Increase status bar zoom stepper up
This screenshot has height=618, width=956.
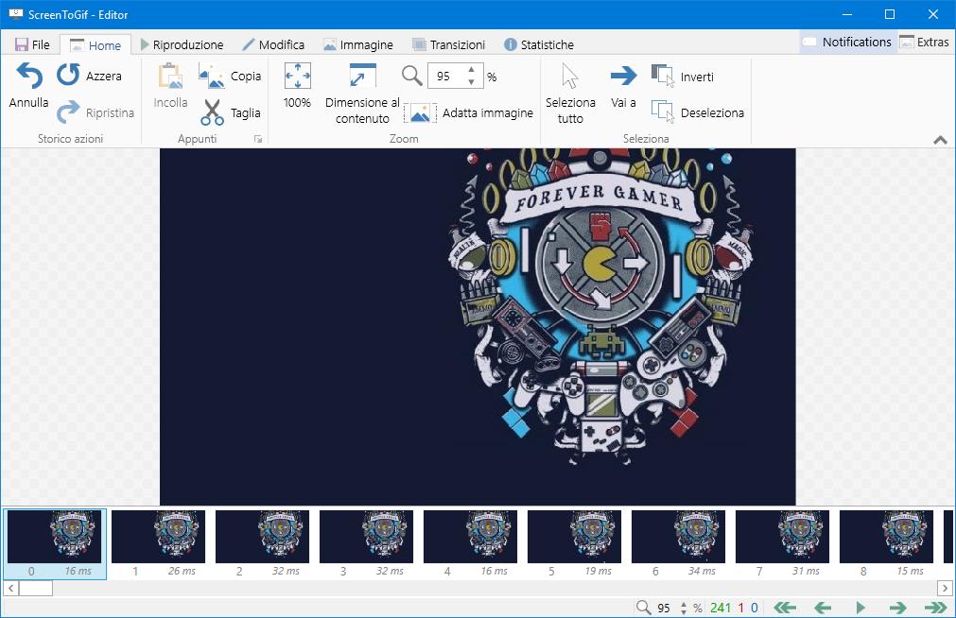(x=684, y=604)
